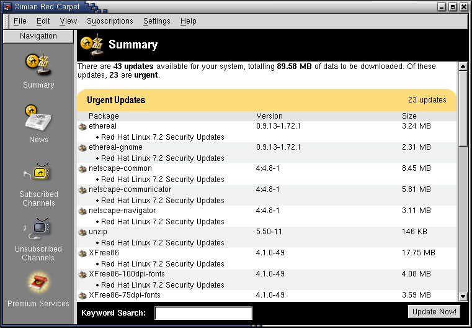Click the scrollbar up arrow
Screen dimensions: 472x328
(x=463, y=66)
